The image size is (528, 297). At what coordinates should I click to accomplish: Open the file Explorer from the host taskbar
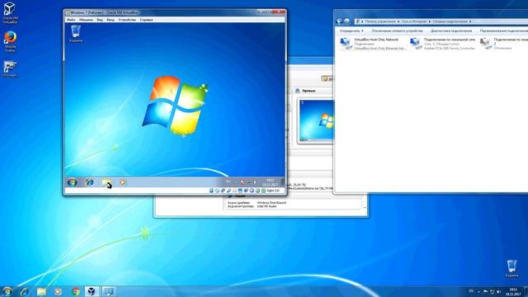[41, 291]
